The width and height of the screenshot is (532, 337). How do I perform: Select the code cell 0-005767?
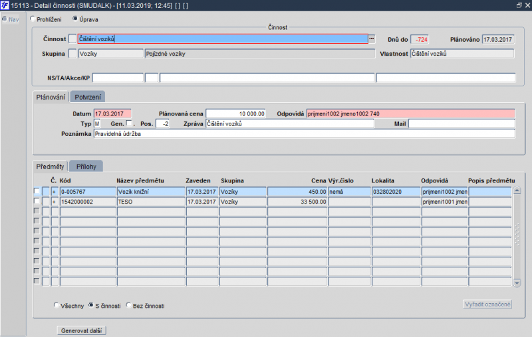[x=88, y=192]
